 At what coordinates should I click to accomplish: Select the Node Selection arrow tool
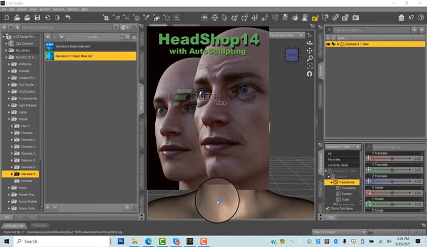point(224,18)
